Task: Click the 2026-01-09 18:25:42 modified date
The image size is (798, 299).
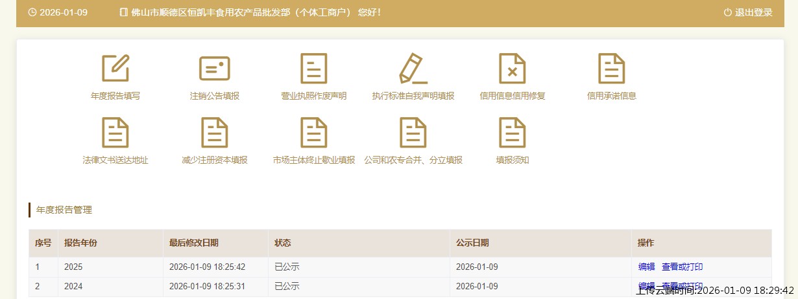Action: 209,267
